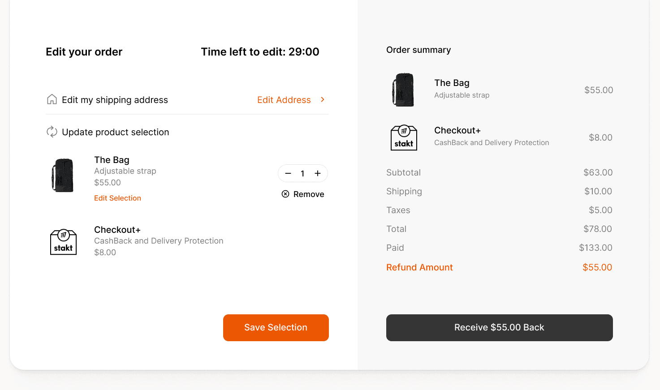Screen dimensions: 660x390
Task: Click the Checkout+ title in order summary
Action: [457, 130]
